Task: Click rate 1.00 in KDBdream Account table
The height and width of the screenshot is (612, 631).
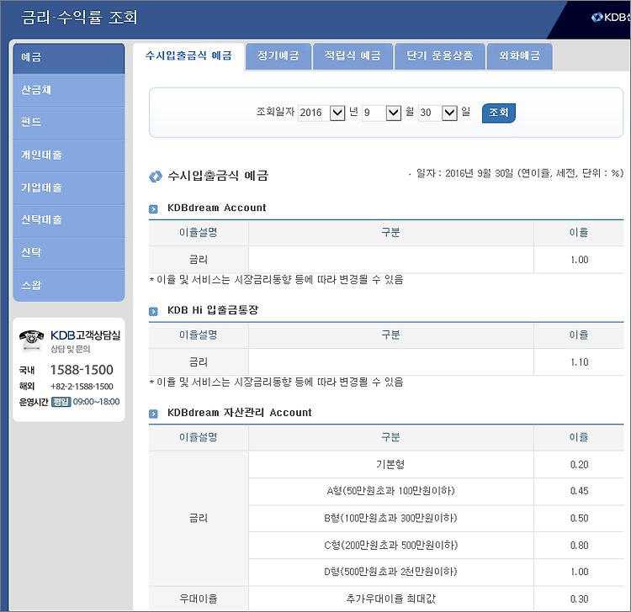Action: click(x=579, y=260)
